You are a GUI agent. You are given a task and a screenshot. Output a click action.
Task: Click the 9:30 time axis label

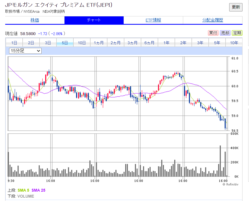tap(11, 181)
